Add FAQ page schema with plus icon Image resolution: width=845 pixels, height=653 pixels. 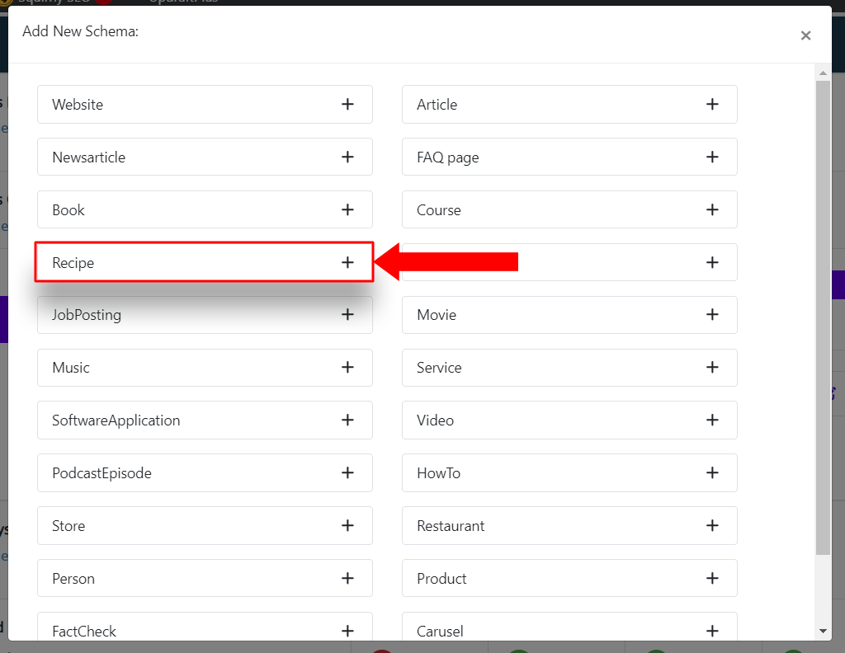pos(712,157)
